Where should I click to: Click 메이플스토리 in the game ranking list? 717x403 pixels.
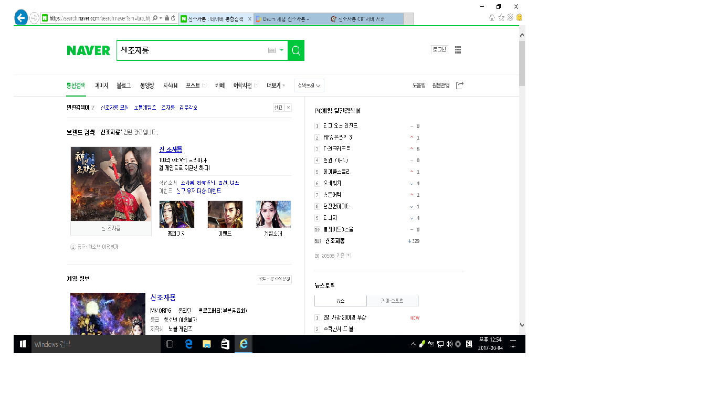(336, 172)
